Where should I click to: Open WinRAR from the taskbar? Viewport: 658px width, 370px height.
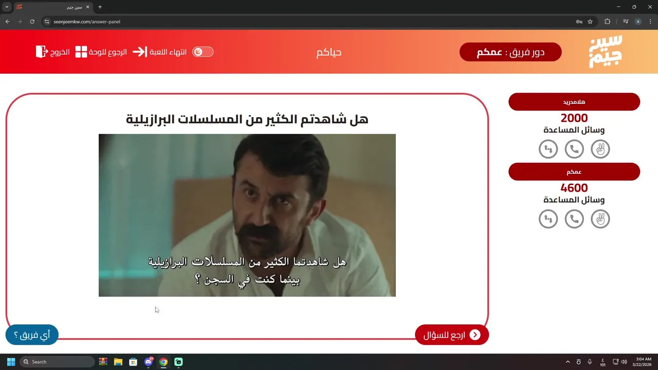click(103, 362)
